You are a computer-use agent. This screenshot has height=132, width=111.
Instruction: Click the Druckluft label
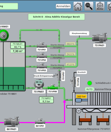tap(82, 72)
